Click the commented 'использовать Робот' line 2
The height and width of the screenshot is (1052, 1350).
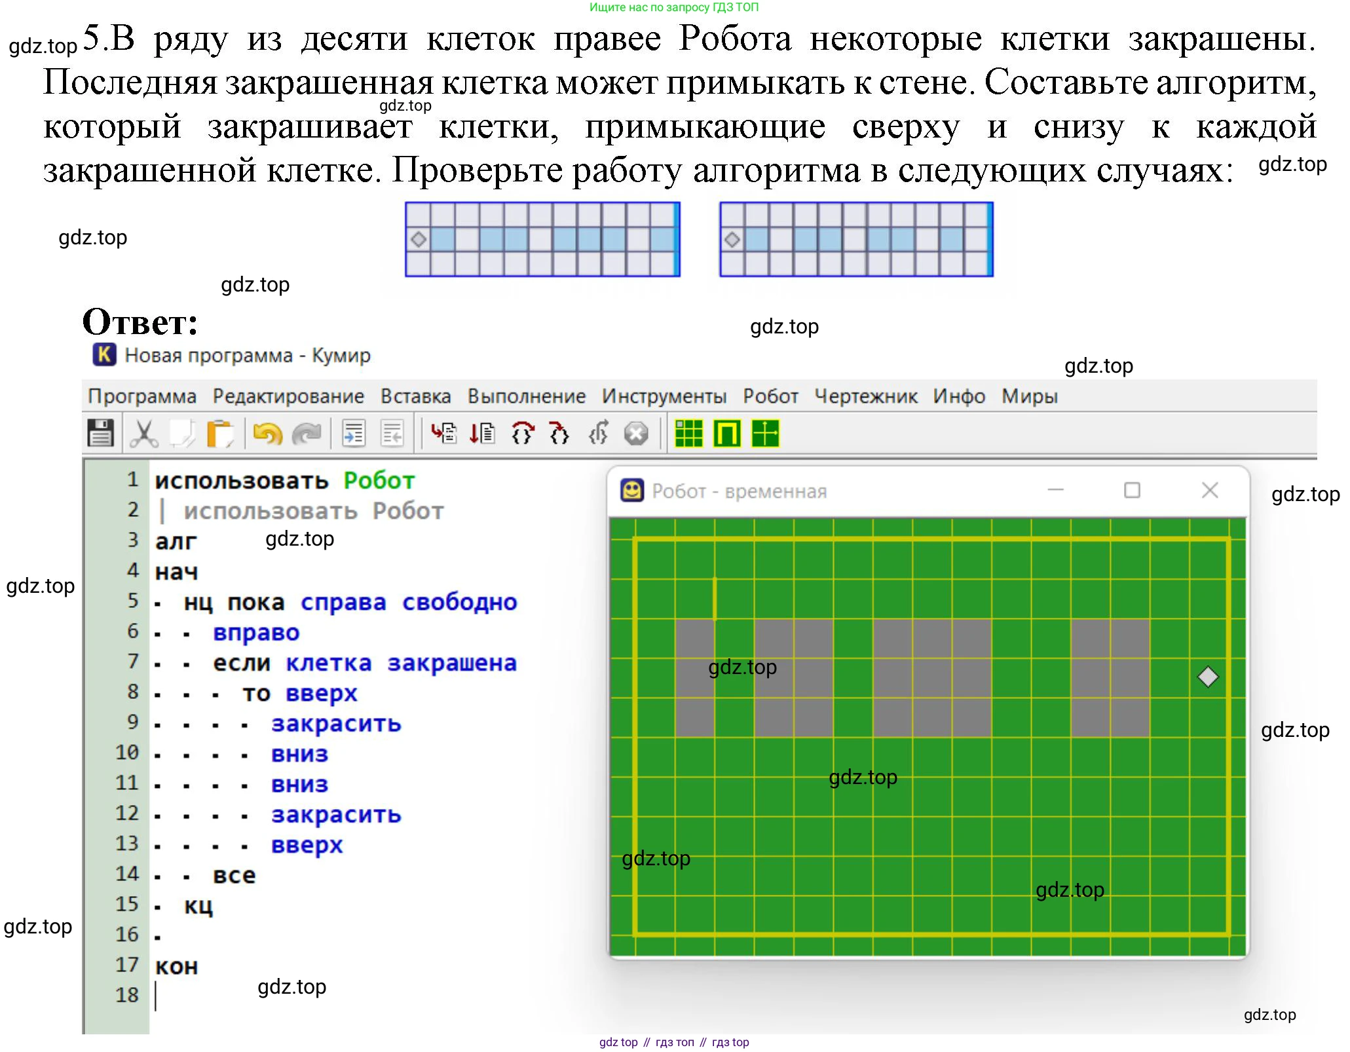(x=313, y=511)
